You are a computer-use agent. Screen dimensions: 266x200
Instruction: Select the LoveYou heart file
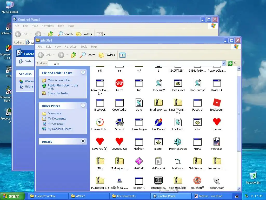[x=217, y=122]
